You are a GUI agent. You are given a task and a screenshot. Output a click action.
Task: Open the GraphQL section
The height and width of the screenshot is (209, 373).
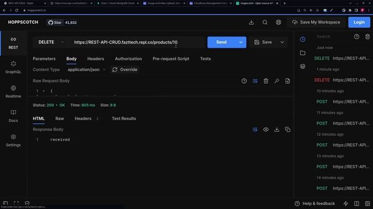click(13, 67)
